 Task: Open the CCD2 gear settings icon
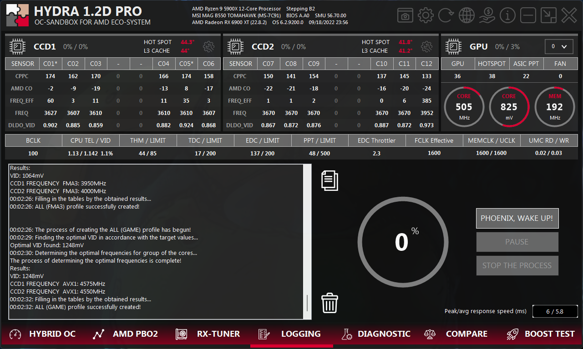point(426,46)
